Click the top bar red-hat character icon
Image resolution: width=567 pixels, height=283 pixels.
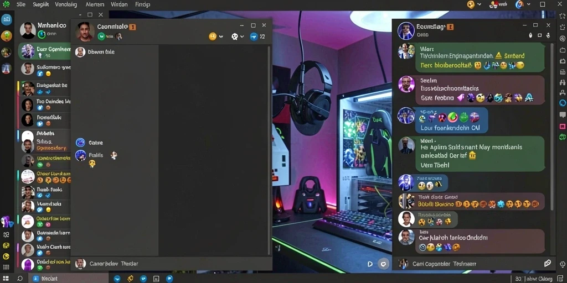pos(493,4)
